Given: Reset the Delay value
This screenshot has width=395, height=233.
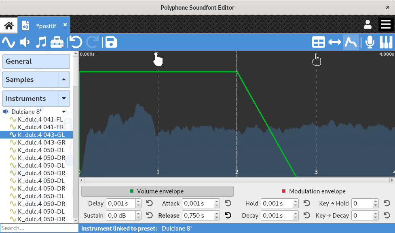Looking at the screenshot, I should click(x=149, y=203).
